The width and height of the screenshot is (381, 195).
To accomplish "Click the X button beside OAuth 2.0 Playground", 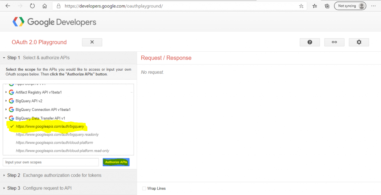I will coord(92,42).
